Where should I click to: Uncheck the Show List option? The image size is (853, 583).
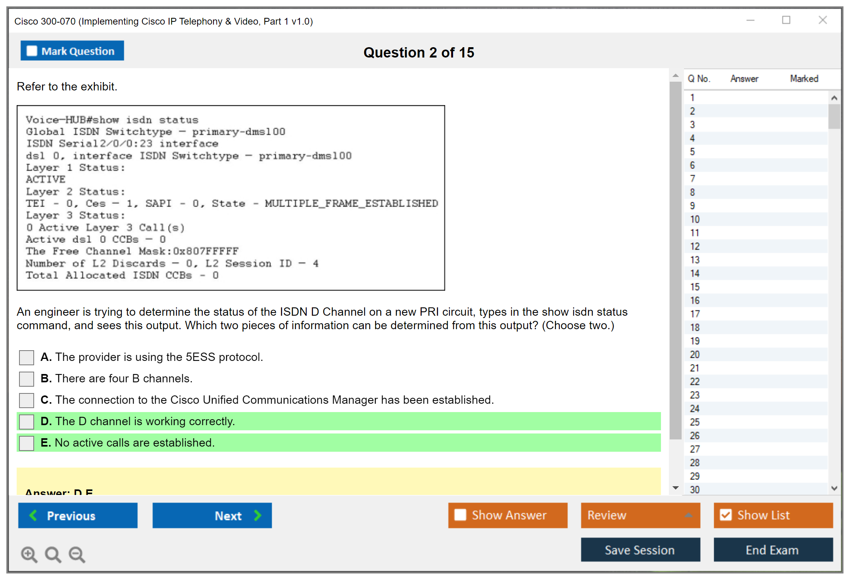tap(726, 515)
